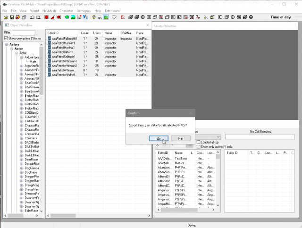Collapse the AlduinRace tree node
The image size is (302, 228).
coord(22,57)
